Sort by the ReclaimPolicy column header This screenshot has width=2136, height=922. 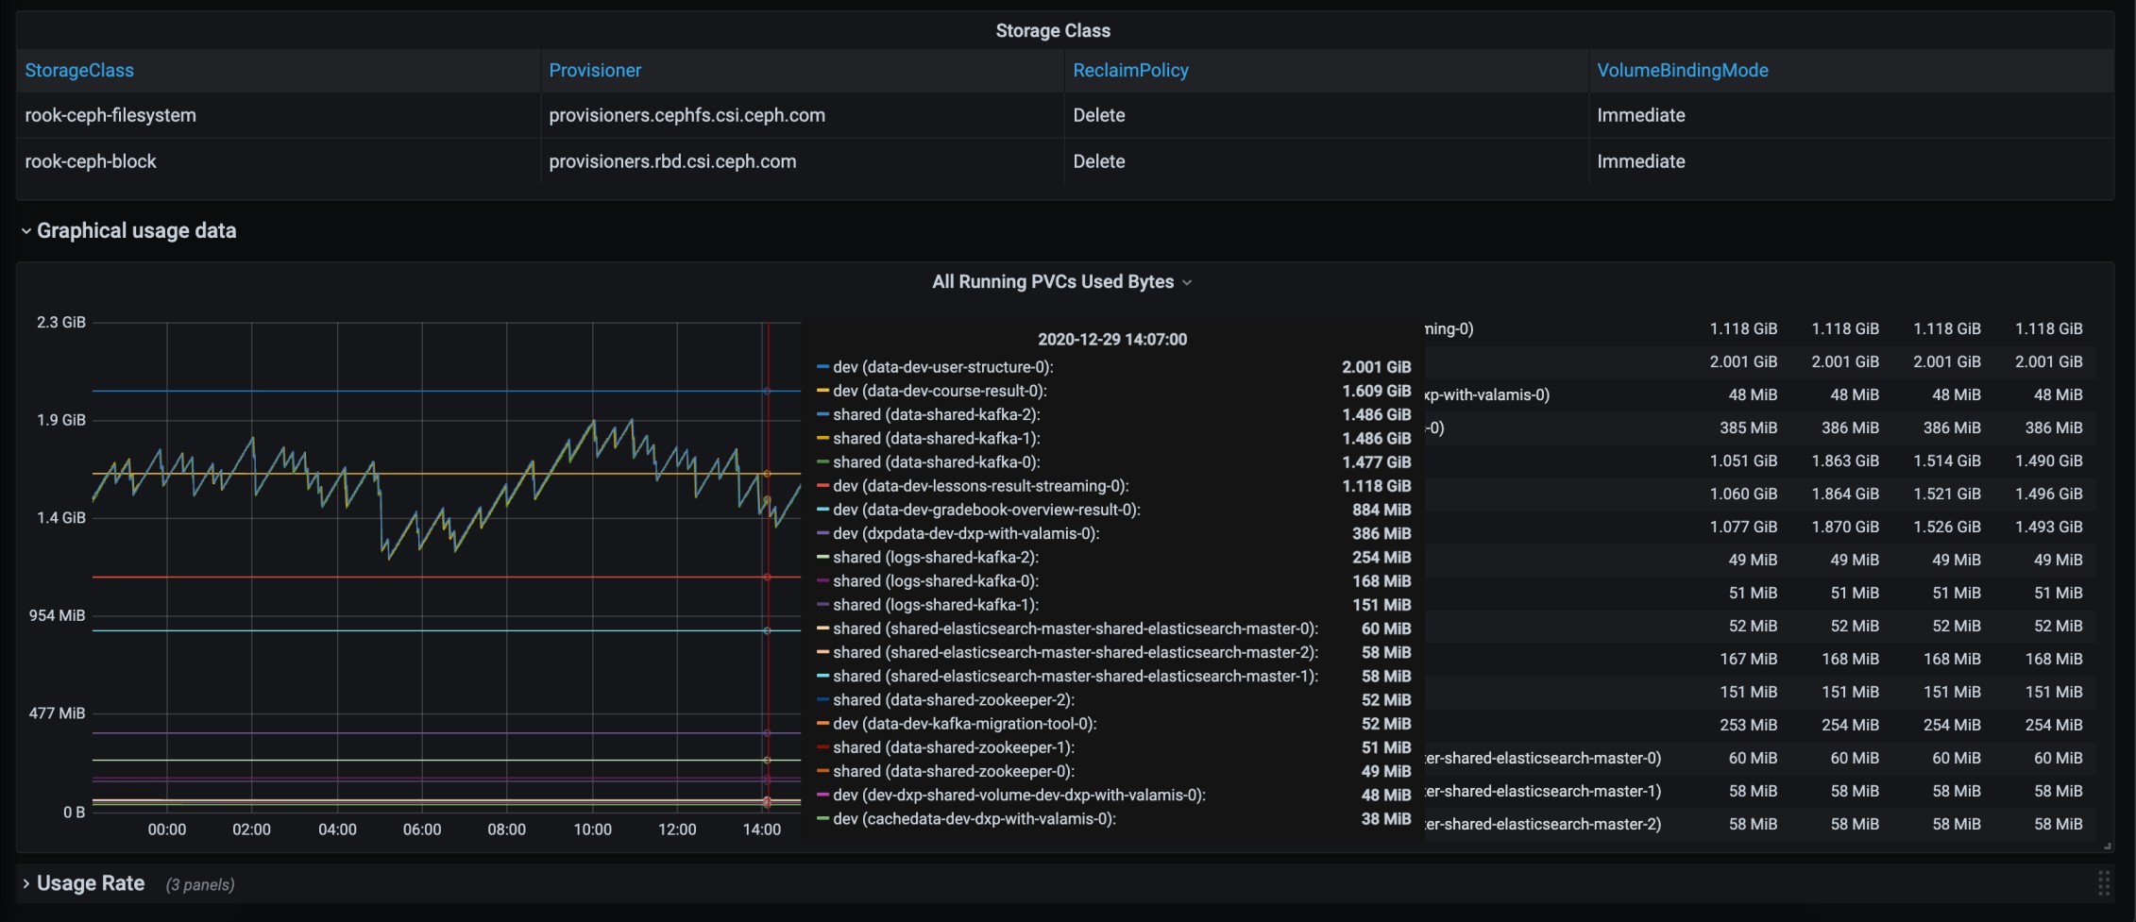1130,71
